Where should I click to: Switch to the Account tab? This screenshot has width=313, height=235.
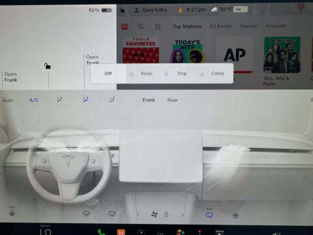[x=276, y=26]
